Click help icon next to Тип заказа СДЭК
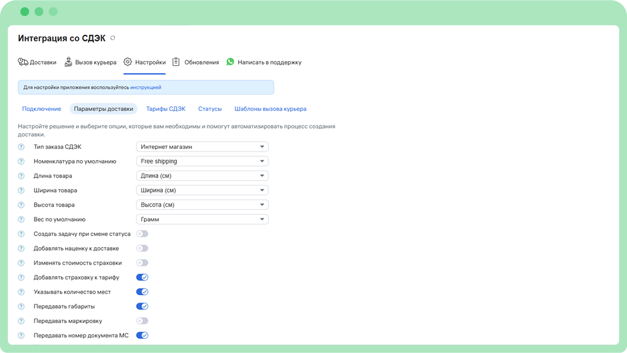 21,147
